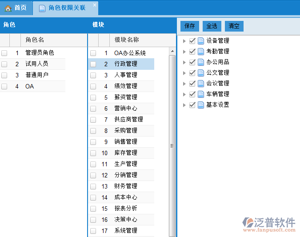
Task: Click the module list scrollbar up arrow
Action: point(172,52)
